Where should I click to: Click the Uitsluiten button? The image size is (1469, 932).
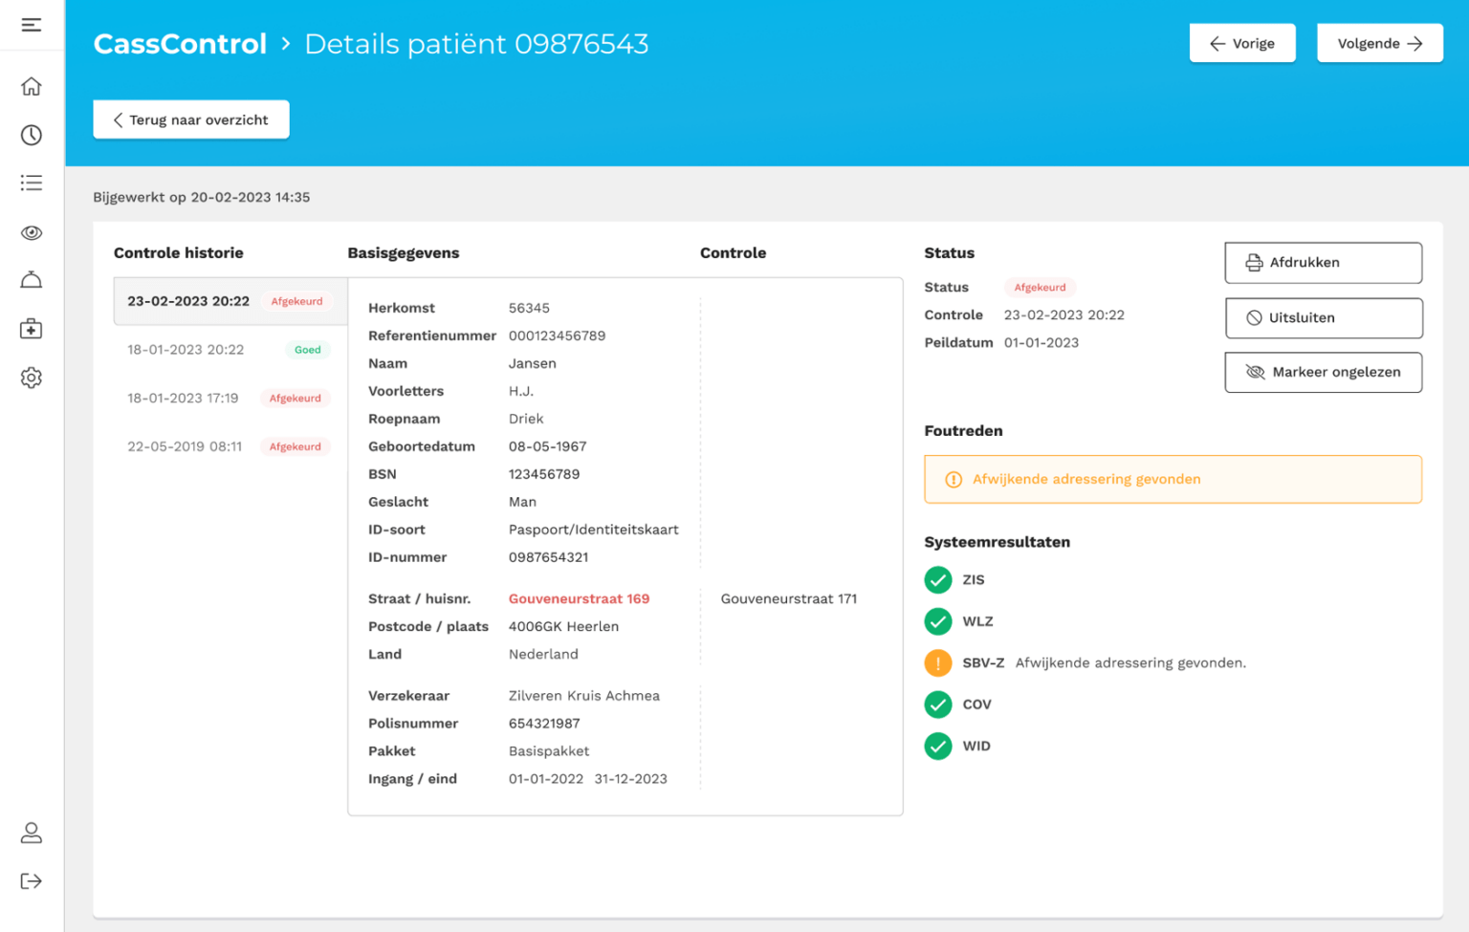point(1323,318)
